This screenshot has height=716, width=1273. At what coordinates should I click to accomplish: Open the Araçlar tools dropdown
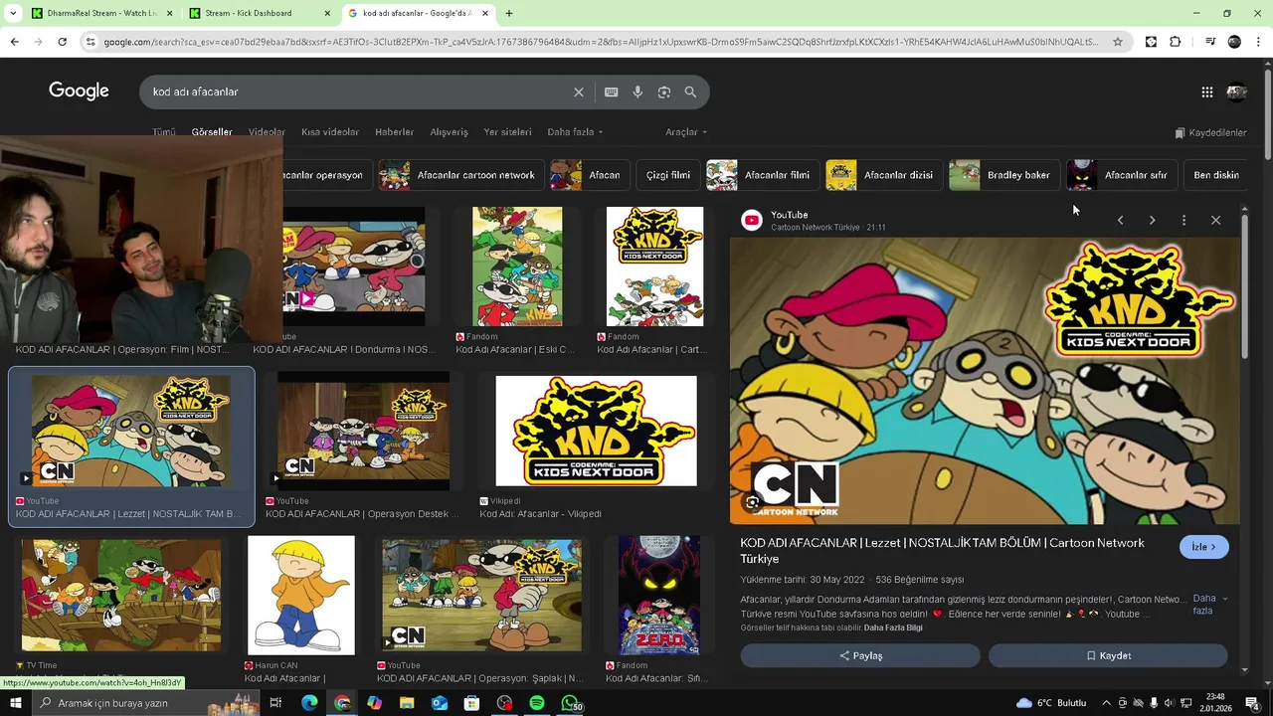click(x=686, y=132)
